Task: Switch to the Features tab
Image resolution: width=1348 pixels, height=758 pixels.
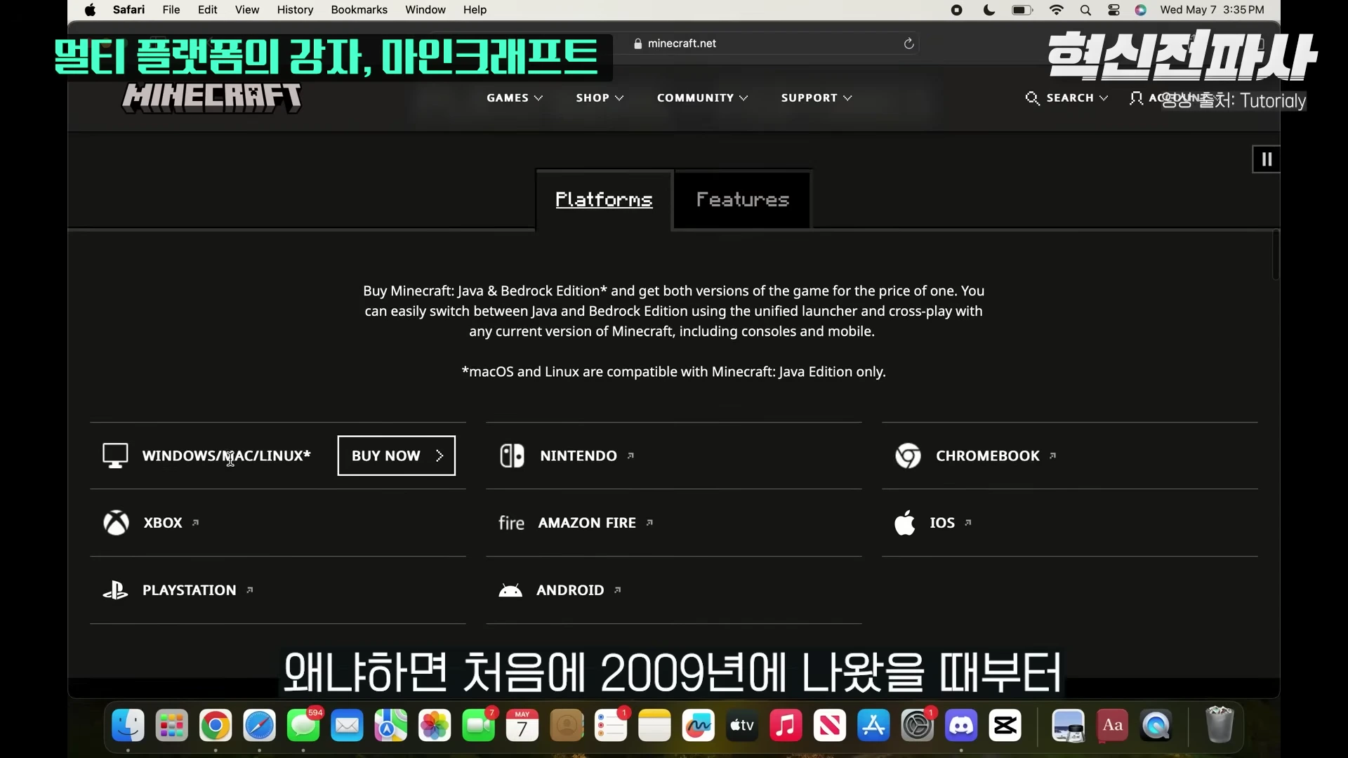Action: tap(742, 200)
